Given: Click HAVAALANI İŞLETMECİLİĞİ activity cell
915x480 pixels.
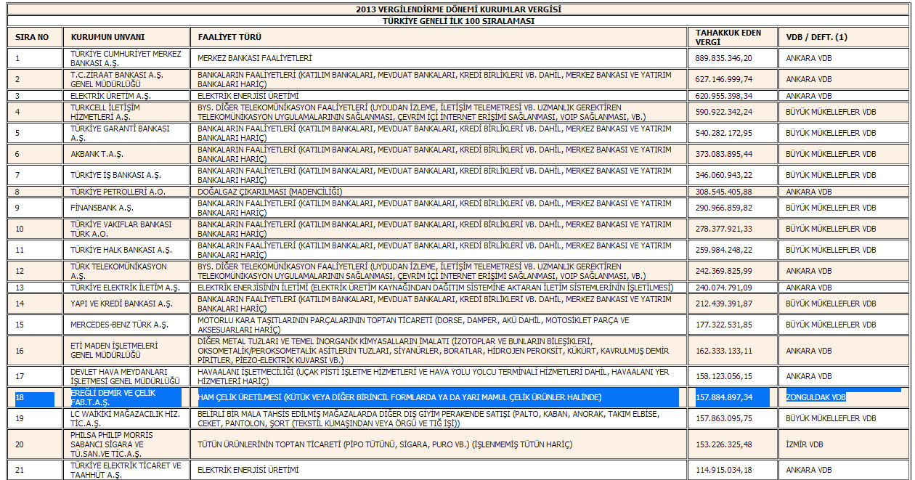Looking at the screenshot, I should coord(439,376).
